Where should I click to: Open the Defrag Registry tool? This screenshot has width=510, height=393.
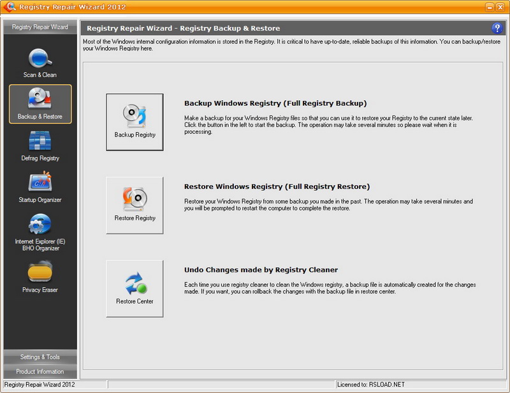click(40, 146)
